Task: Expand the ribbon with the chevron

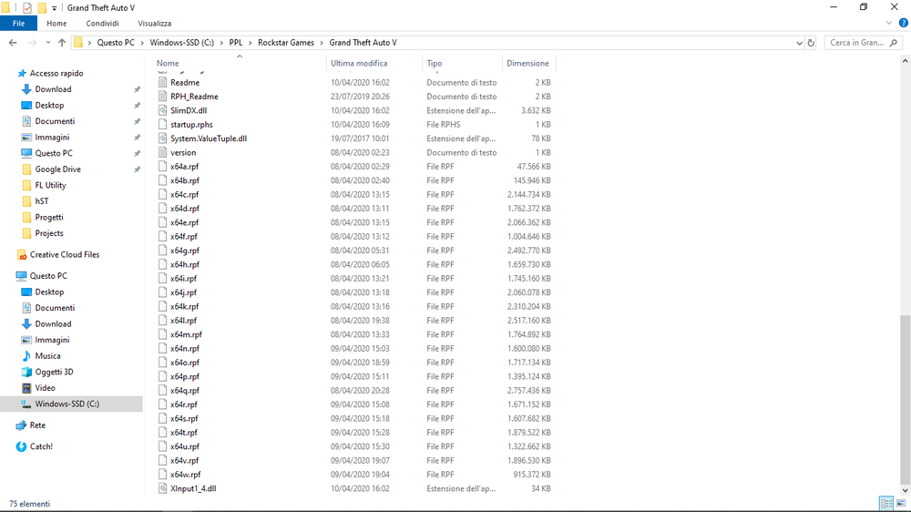Action: (888, 24)
